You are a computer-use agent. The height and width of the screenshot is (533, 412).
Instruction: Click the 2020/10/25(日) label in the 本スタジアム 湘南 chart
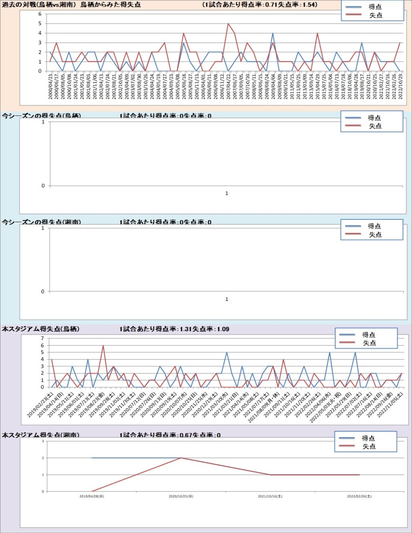tap(181, 496)
